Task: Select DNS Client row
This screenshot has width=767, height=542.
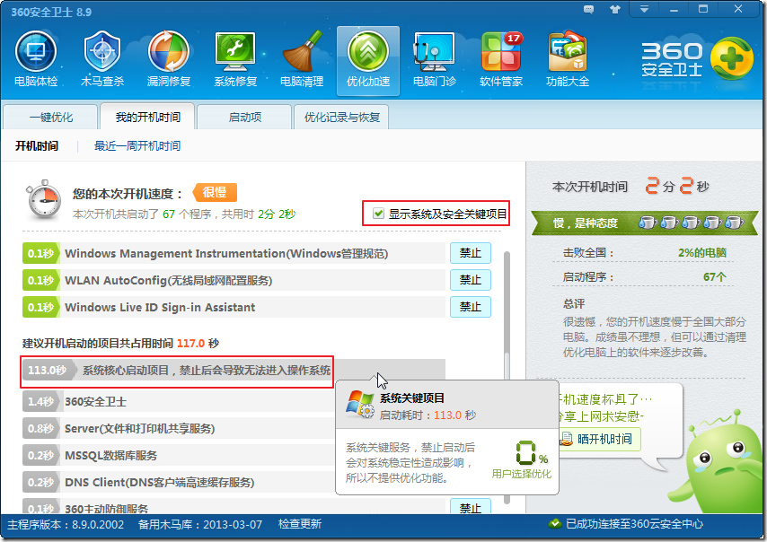Action: coord(179,483)
